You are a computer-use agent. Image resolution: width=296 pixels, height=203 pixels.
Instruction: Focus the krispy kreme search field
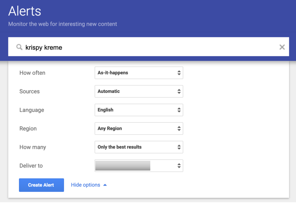(145, 47)
